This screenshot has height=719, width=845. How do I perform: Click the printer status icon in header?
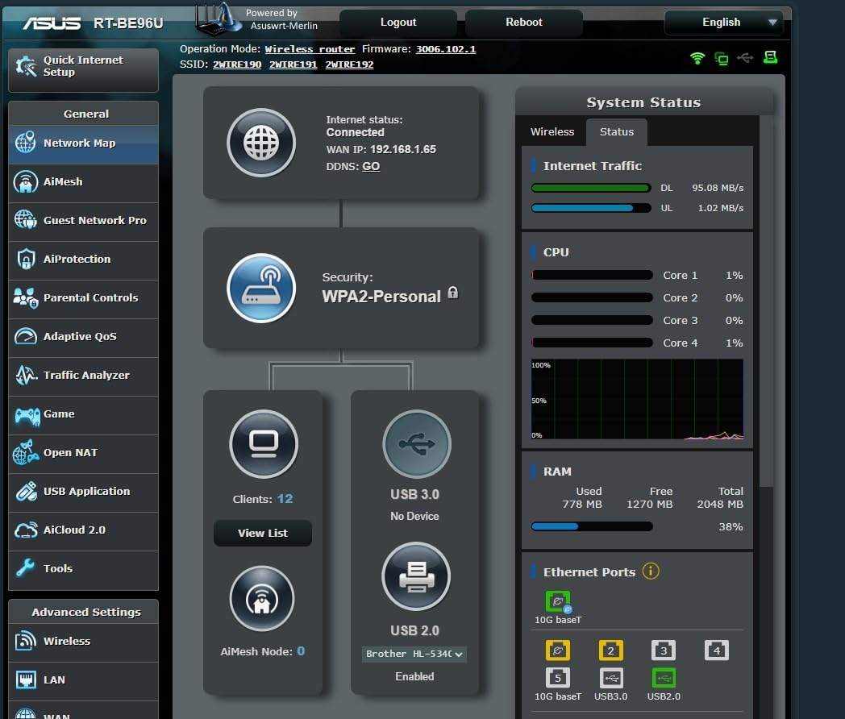(771, 57)
